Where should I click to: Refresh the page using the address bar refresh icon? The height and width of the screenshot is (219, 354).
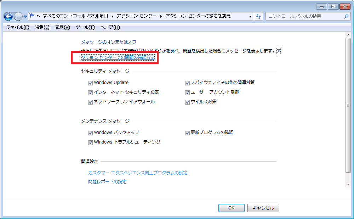click(x=258, y=16)
